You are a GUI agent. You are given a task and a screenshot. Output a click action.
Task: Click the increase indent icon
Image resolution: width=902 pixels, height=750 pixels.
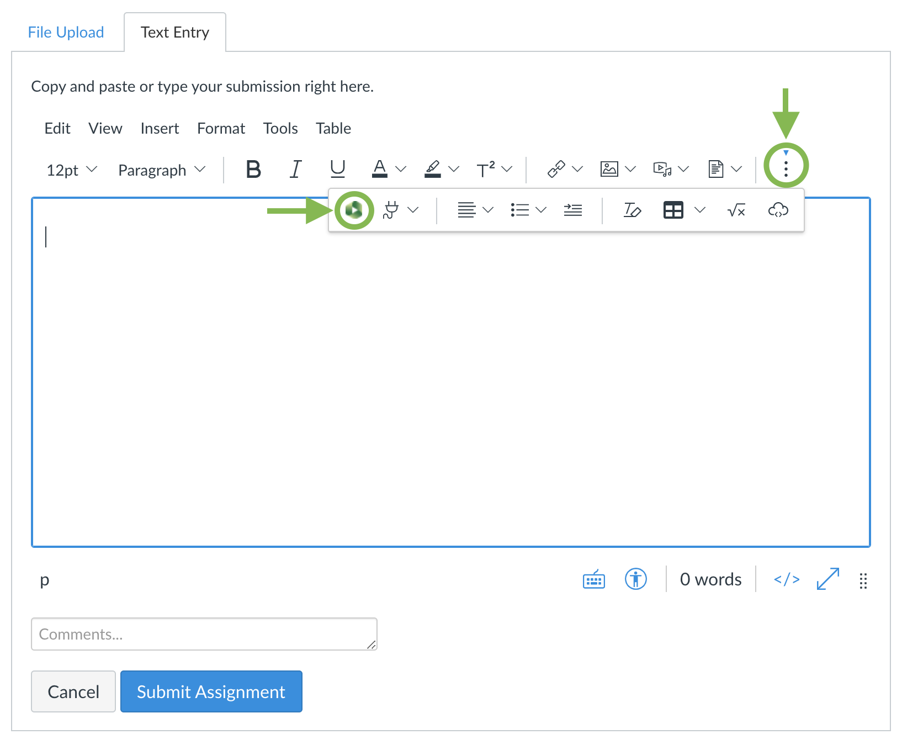click(572, 210)
